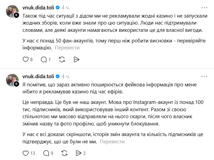Repost the first post
214x160 pixels.
pyautogui.click(x=62, y=60)
